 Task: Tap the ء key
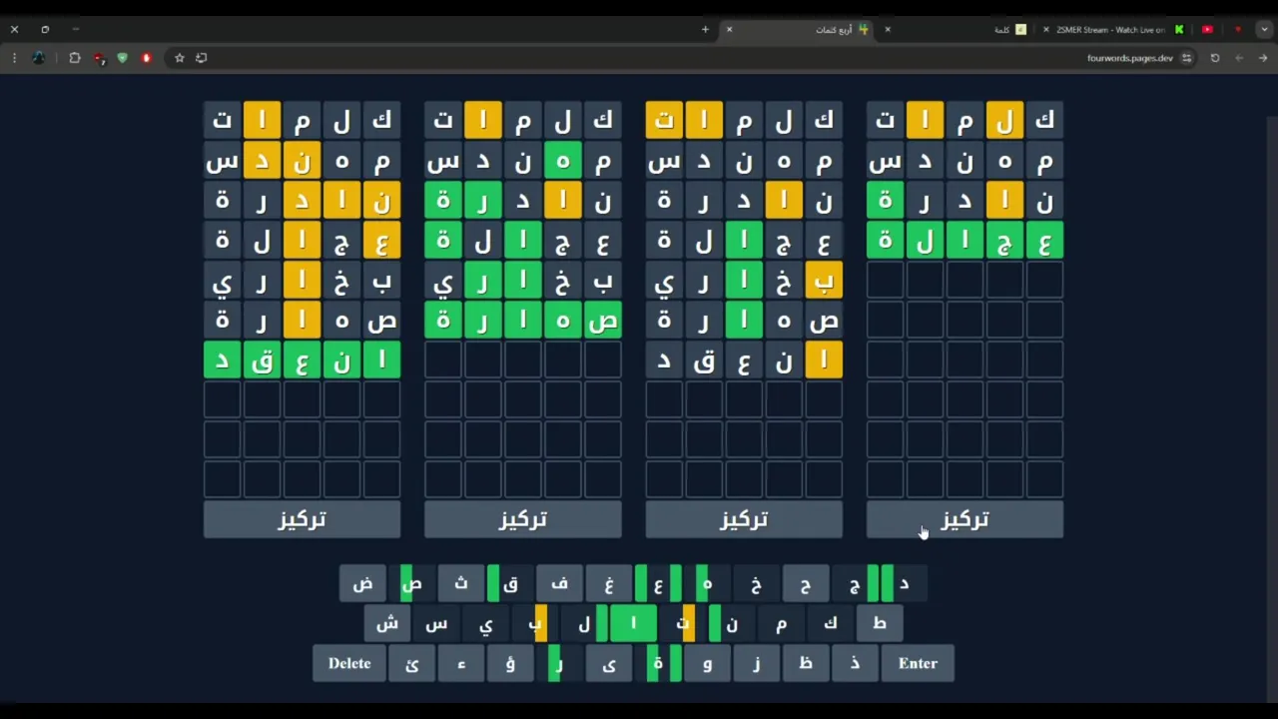[x=460, y=663]
